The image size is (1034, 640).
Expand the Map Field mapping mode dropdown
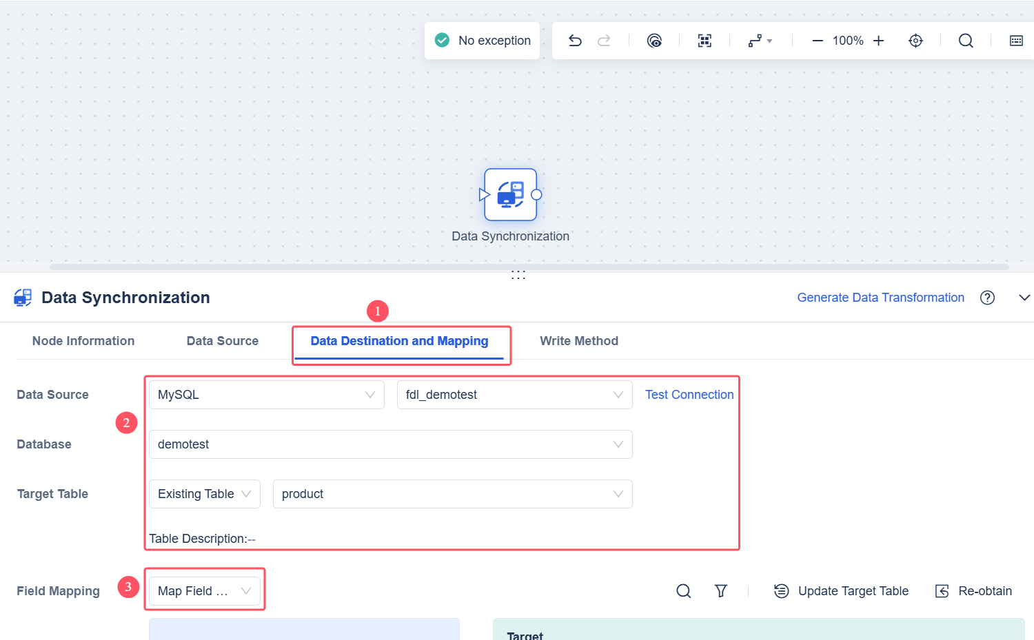tap(205, 591)
